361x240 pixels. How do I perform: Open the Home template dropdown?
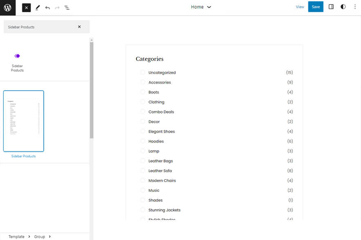coord(201,7)
